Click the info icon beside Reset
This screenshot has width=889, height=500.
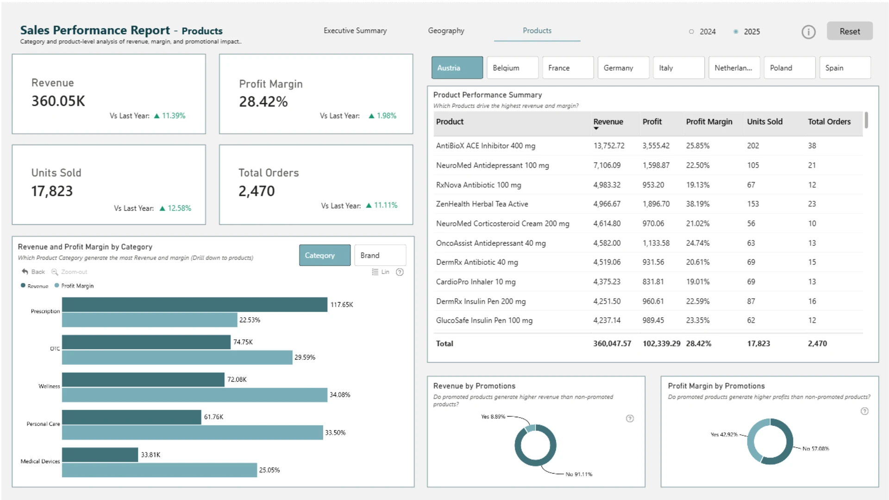(808, 32)
